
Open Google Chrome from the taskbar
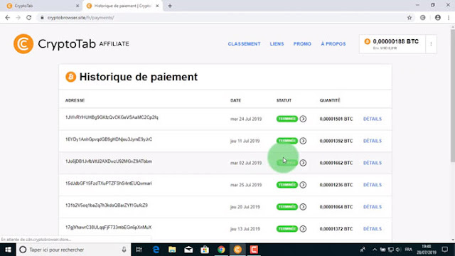(x=221, y=250)
